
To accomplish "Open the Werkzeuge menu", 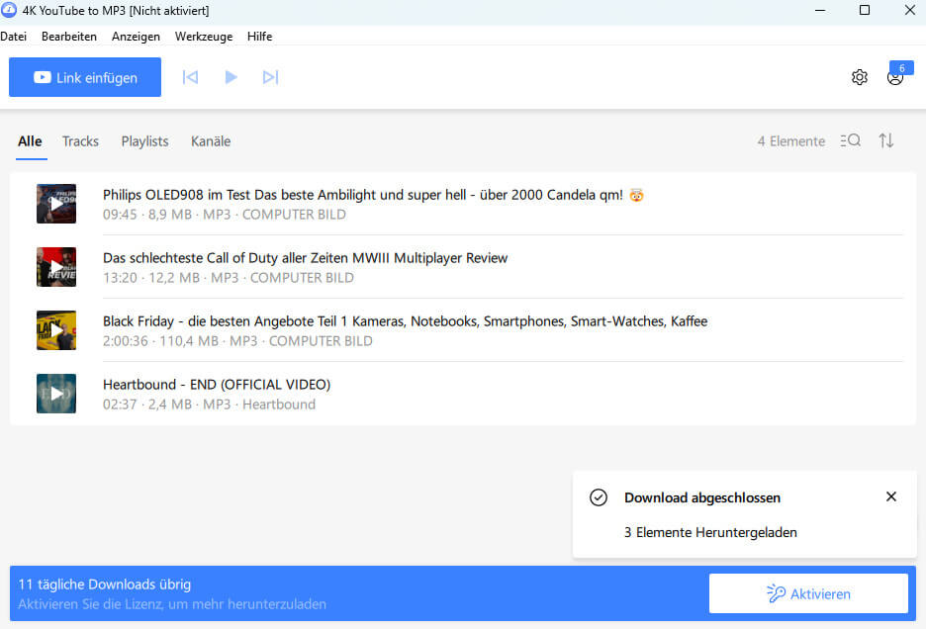I will coord(203,37).
